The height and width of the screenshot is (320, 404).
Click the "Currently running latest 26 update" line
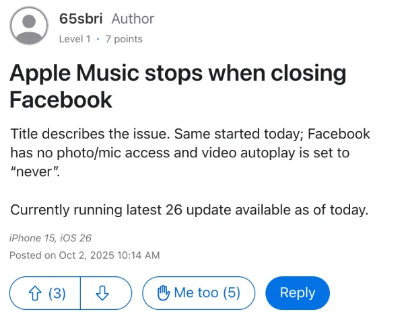189,210
